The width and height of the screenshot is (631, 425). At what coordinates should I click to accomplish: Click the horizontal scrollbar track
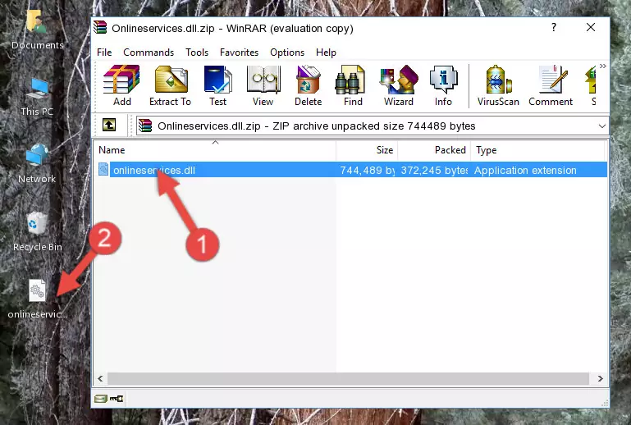[348, 378]
